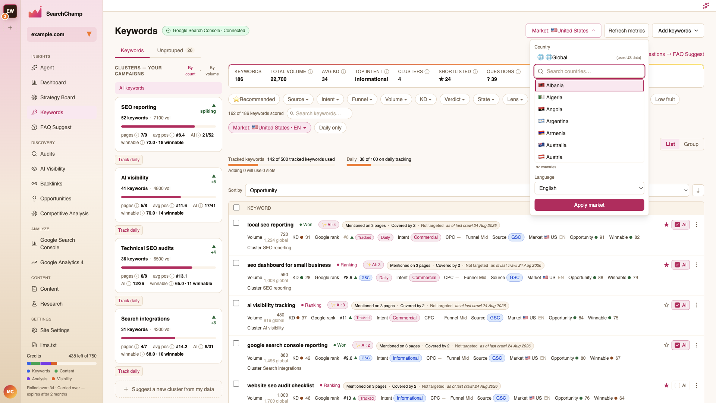This screenshot has height=403, width=716.
Task: Star google search console reporting keyword
Action: pyautogui.click(x=666, y=345)
